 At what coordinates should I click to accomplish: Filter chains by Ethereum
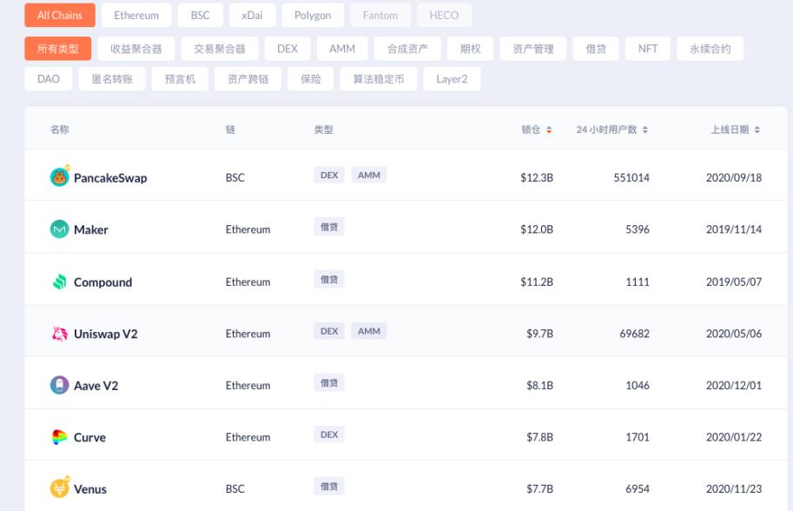(x=136, y=16)
